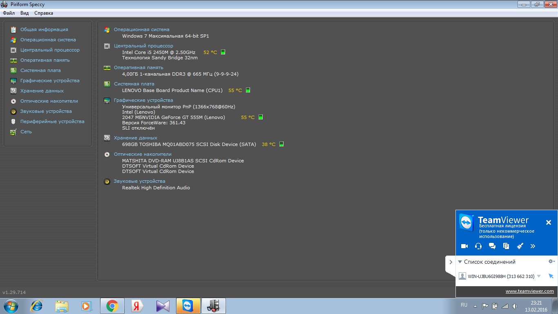Click the 698GB TOSHIBA MQ01ABD075 disk line
The image size is (558, 314).
[x=189, y=144]
